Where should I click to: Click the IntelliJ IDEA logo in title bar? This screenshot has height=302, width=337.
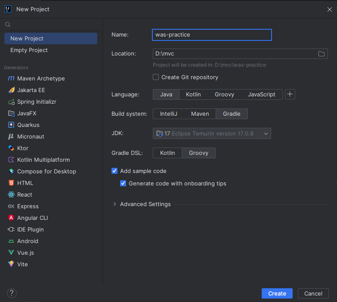[x=8, y=9]
